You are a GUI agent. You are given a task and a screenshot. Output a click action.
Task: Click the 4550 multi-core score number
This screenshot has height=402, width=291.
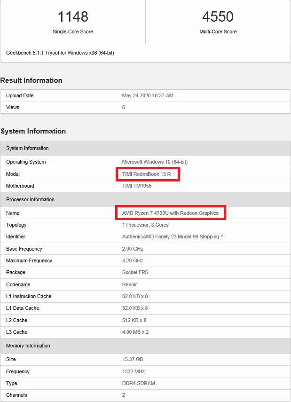coord(218,16)
